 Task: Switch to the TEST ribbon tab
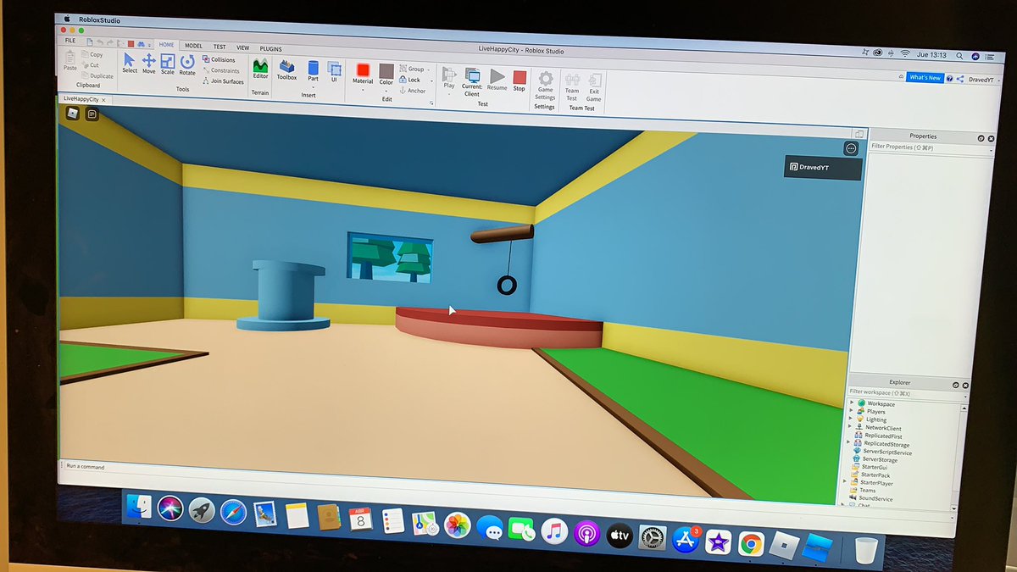tap(219, 47)
